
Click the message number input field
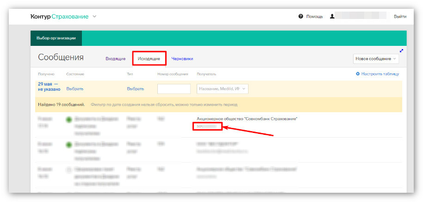(x=174, y=89)
